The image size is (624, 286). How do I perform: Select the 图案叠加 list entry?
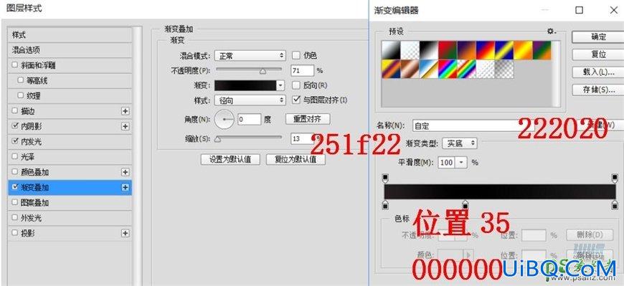tap(70, 203)
